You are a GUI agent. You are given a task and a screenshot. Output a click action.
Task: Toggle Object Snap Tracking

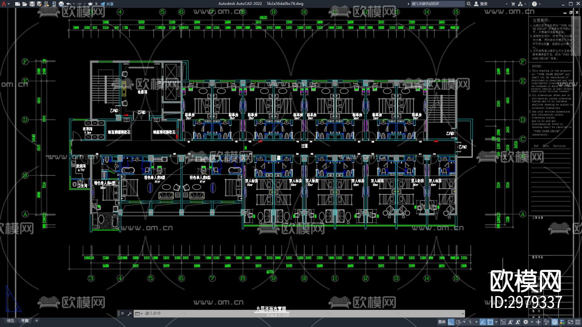point(483,322)
